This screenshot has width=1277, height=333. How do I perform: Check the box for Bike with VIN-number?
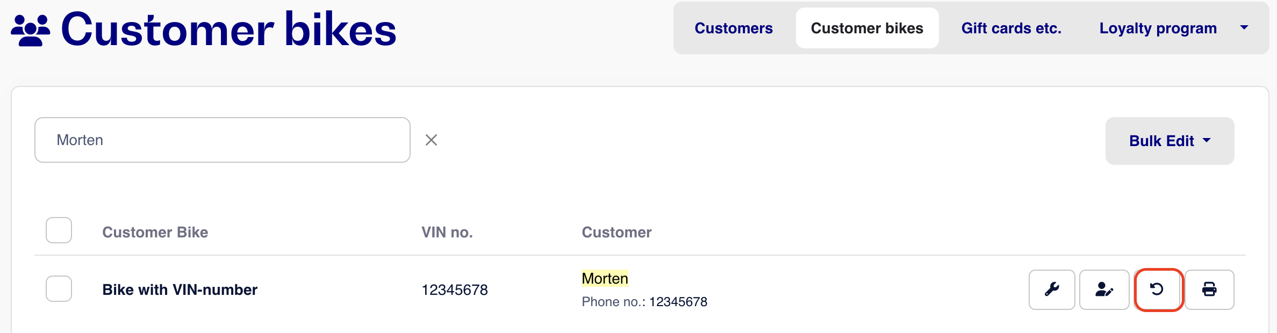[59, 289]
